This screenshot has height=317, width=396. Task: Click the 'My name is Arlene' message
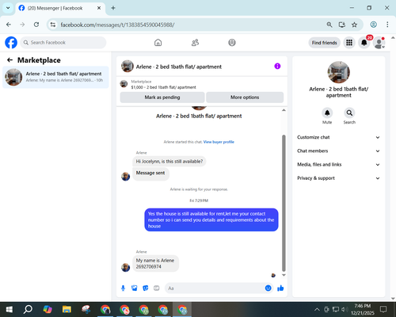coord(155,263)
